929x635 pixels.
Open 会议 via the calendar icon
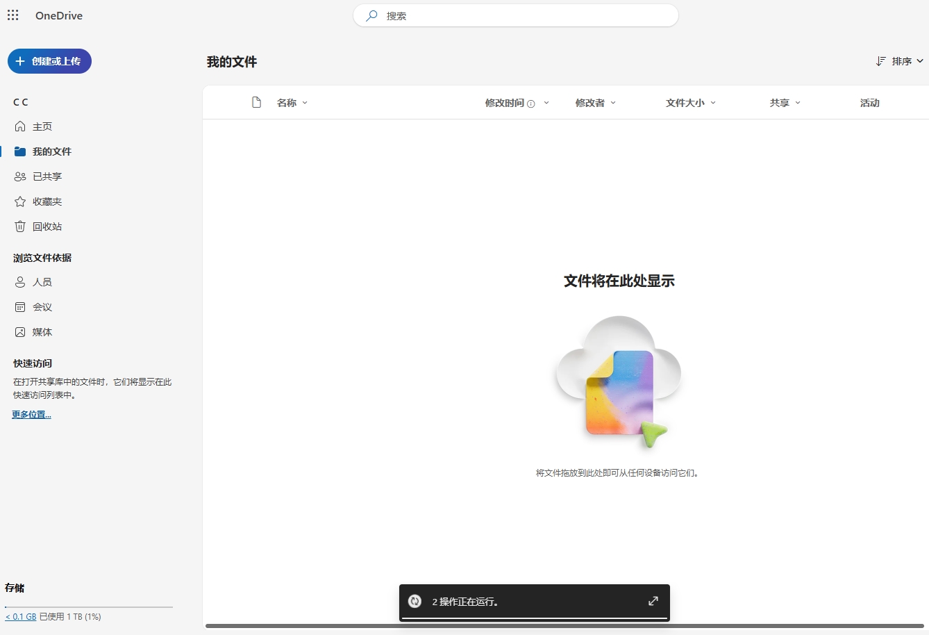pos(20,306)
